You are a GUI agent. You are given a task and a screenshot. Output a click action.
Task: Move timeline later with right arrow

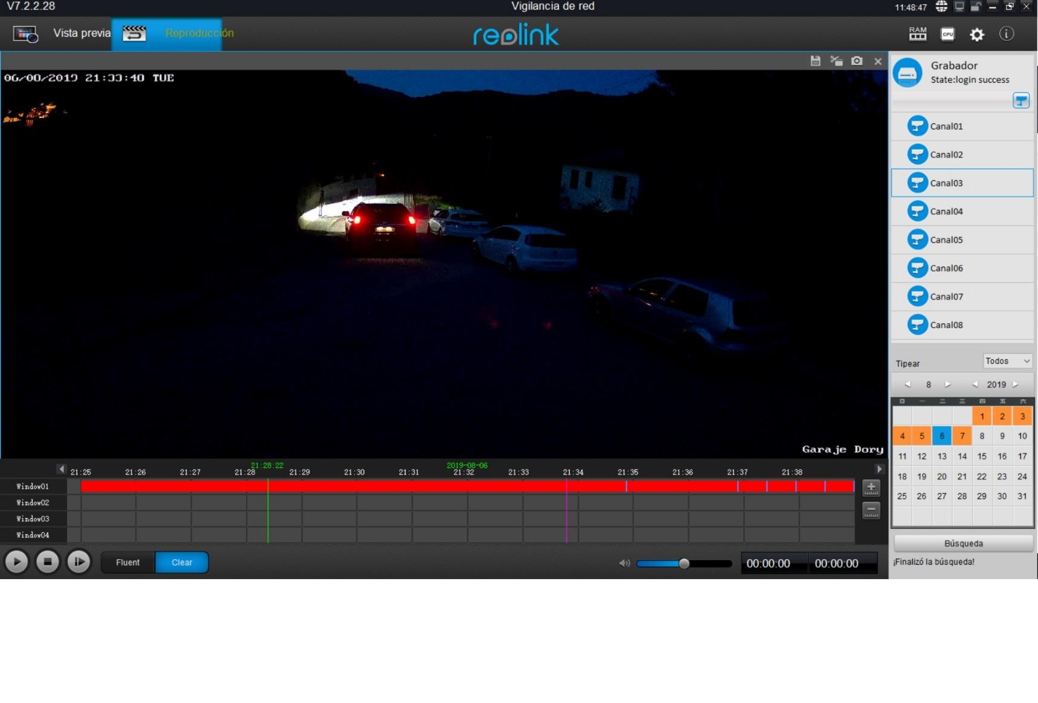880,469
